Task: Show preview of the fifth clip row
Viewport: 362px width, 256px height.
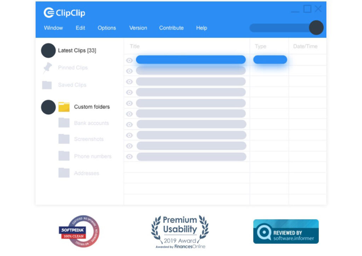Action: tap(129, 103)
